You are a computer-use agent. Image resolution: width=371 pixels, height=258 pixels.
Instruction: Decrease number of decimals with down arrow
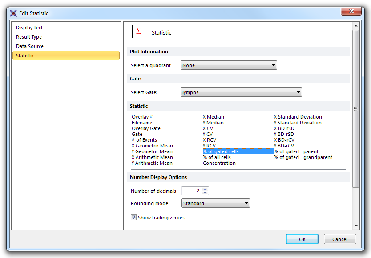205,193
